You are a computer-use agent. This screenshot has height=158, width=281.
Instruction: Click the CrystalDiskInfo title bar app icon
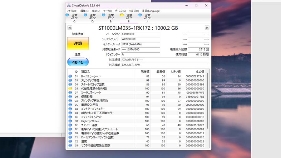click(x=69, y=6)
